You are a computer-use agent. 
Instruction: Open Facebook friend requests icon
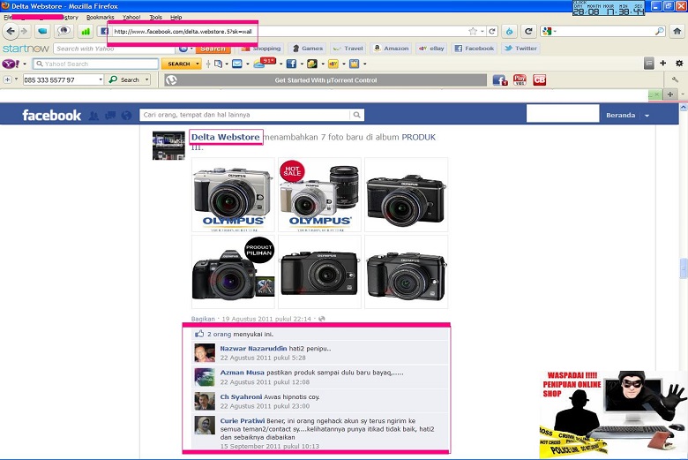tap(93, 115)
